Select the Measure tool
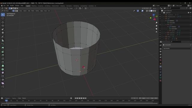 [3, 40]
